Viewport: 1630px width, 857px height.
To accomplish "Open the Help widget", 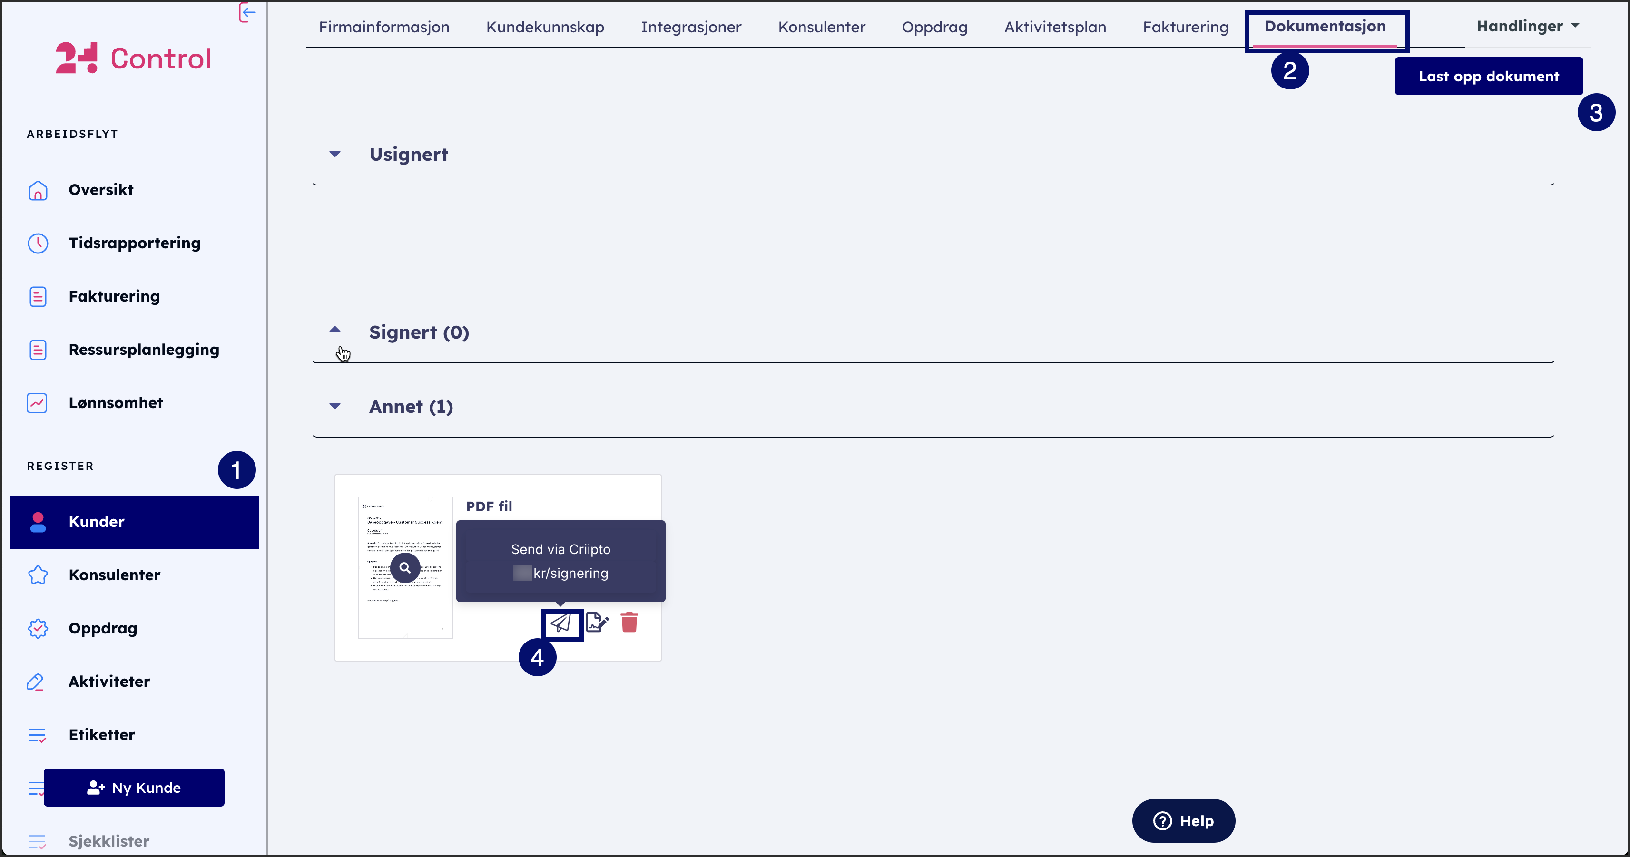I will [x=1183, y=821].
